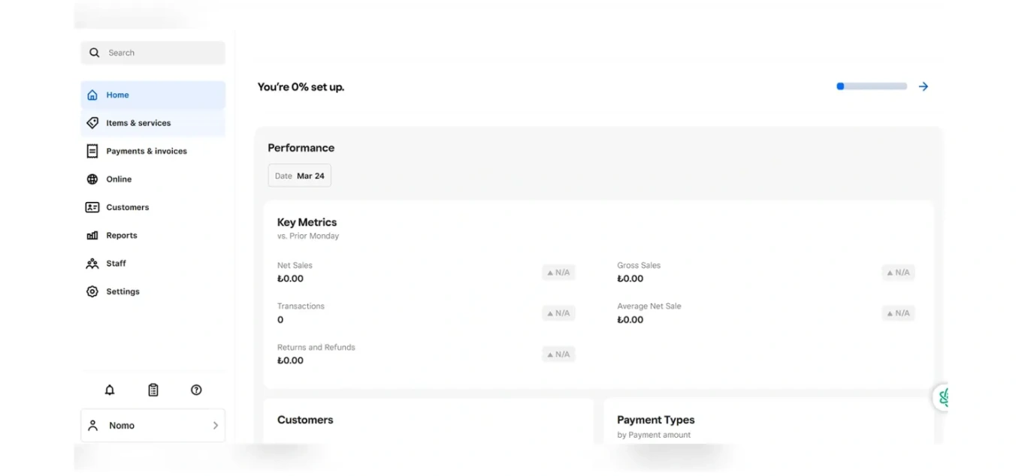Open the help question mark icon

tap(196, 390)
